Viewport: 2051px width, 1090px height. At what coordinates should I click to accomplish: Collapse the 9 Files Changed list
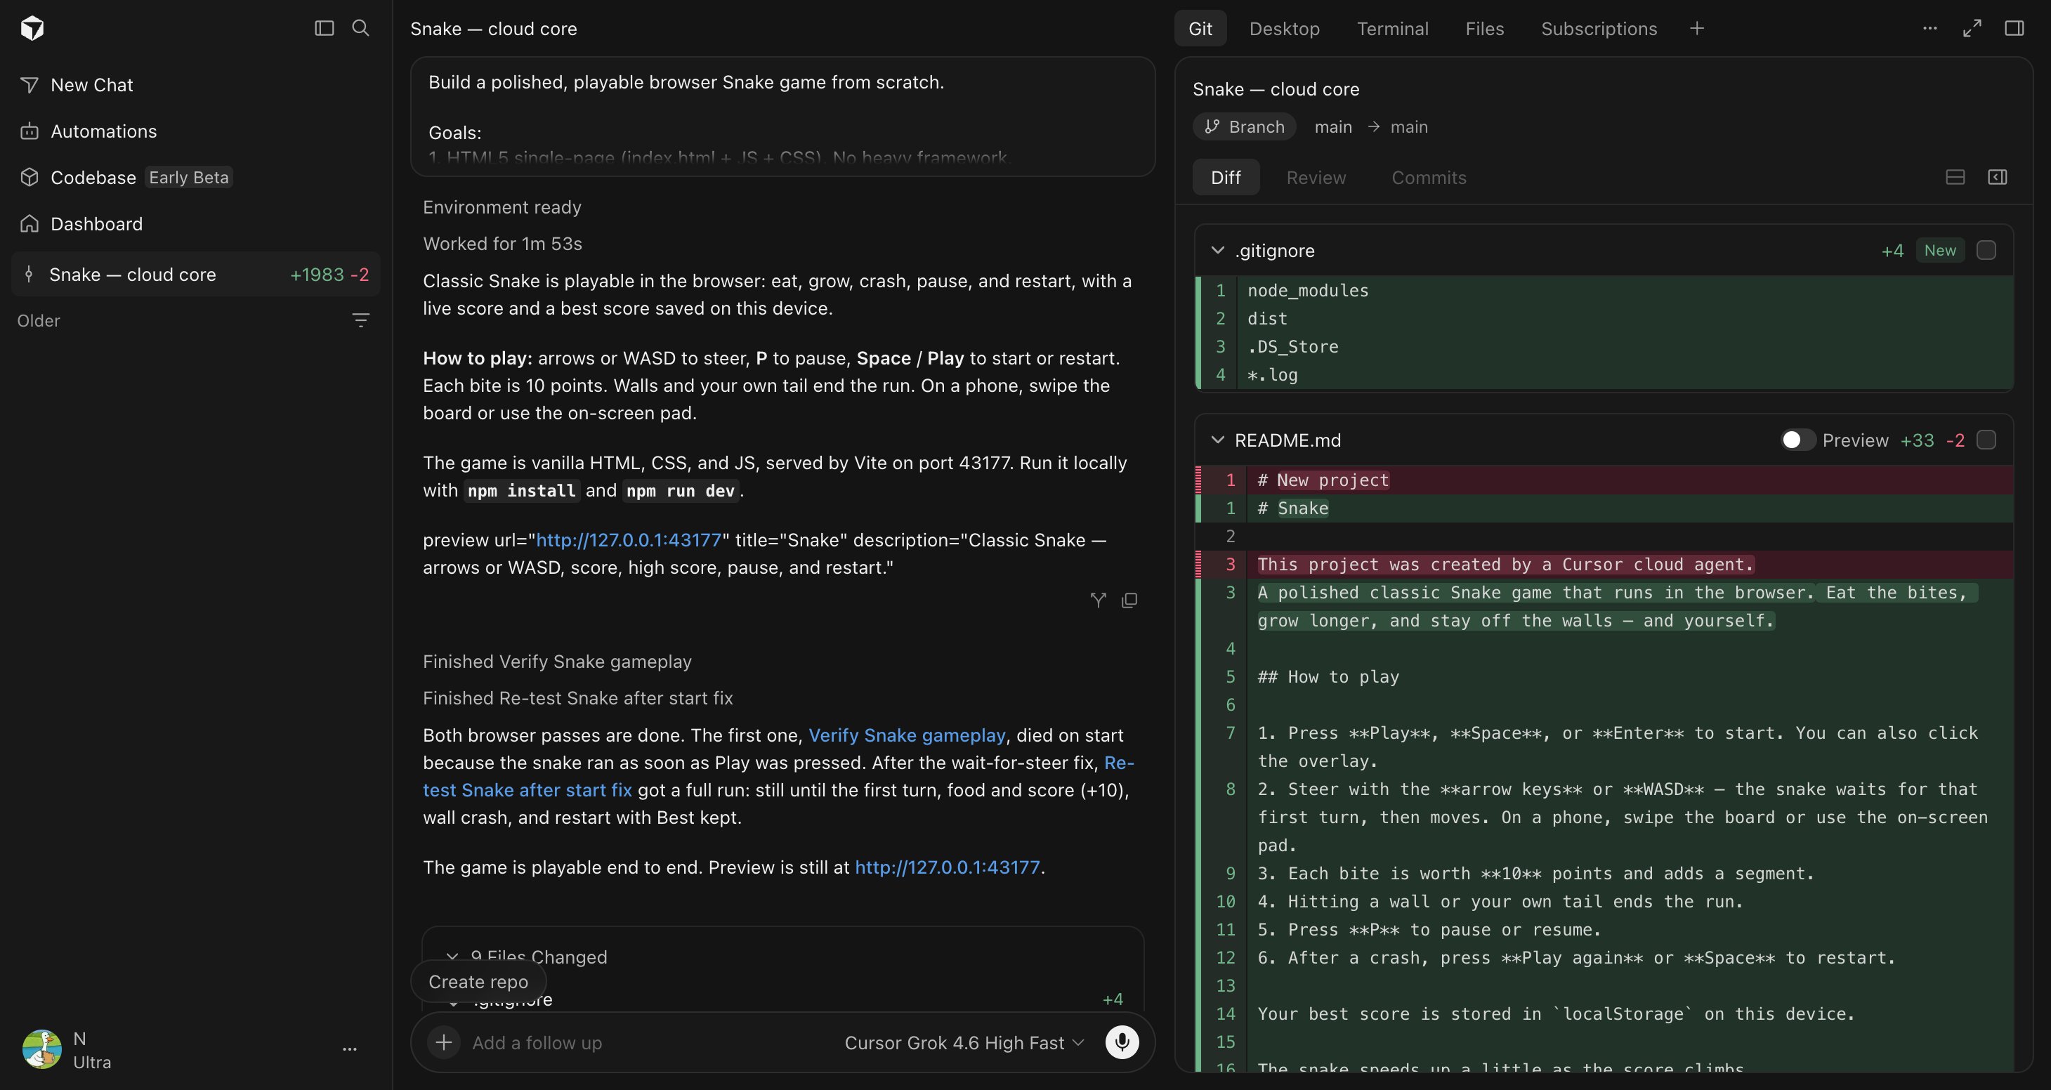coord(452,957)
